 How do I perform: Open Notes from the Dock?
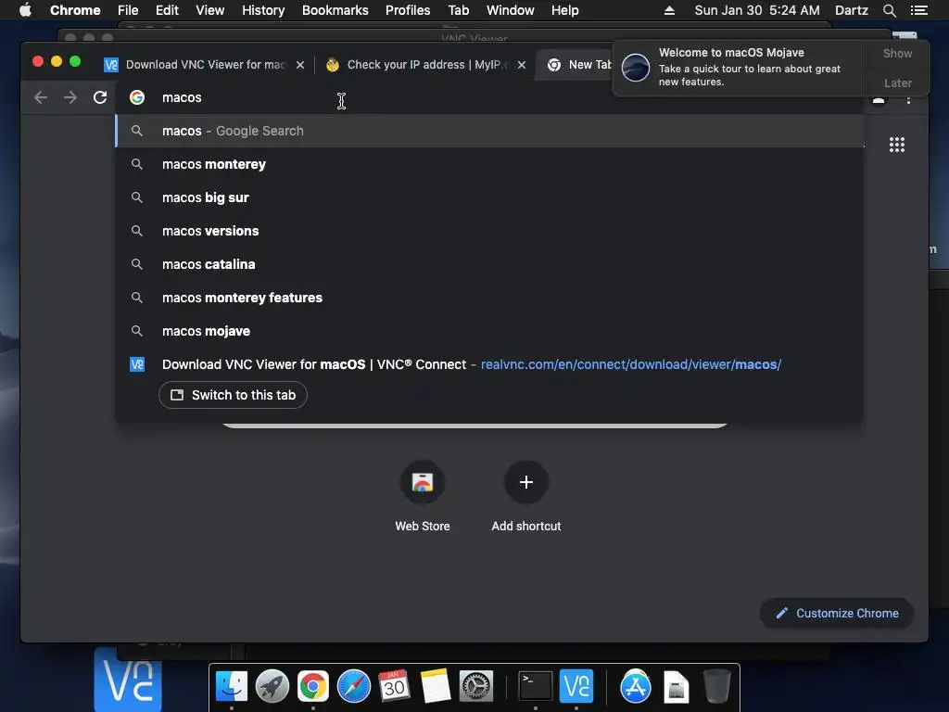pos(436,686)
